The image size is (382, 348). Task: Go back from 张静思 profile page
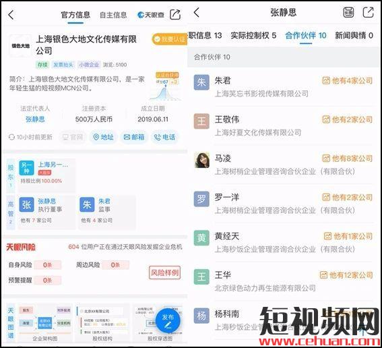(x=197, y=12)
